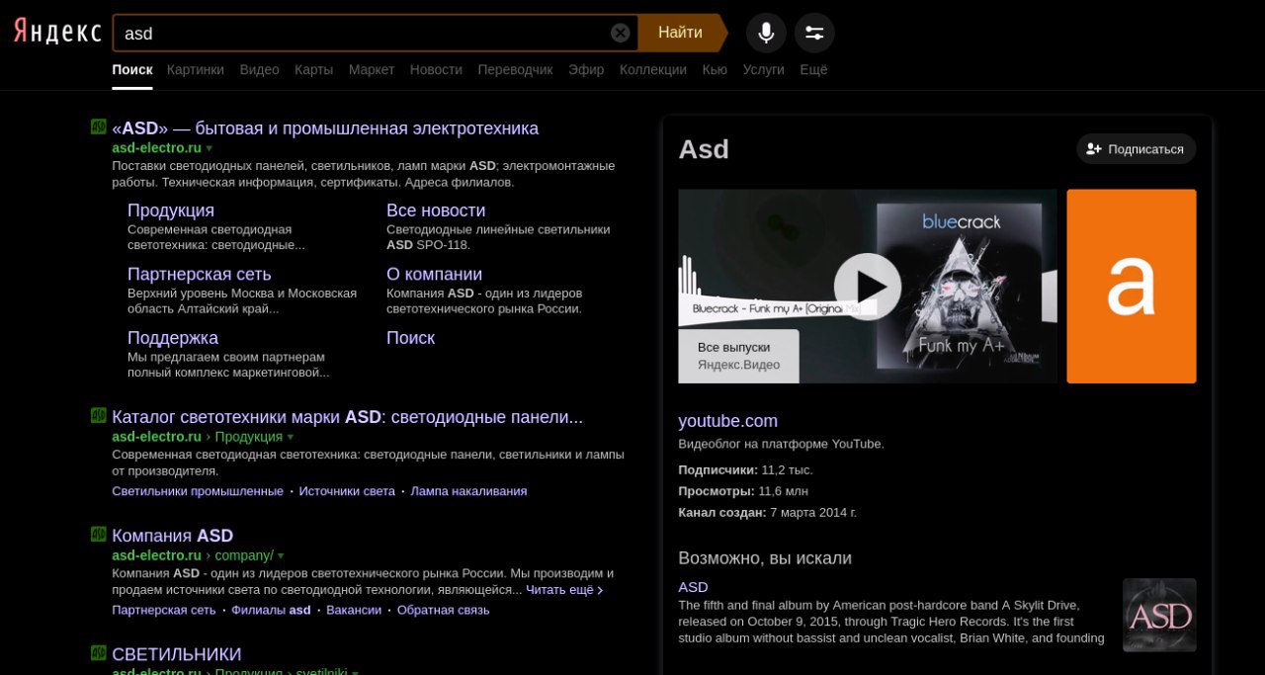Open Обратная связь quick link

(x=443, y=610)
